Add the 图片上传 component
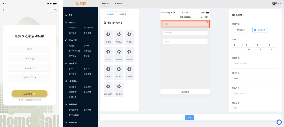Image resolution: width=284 pixels, height=127 pixels. point(119,90)
